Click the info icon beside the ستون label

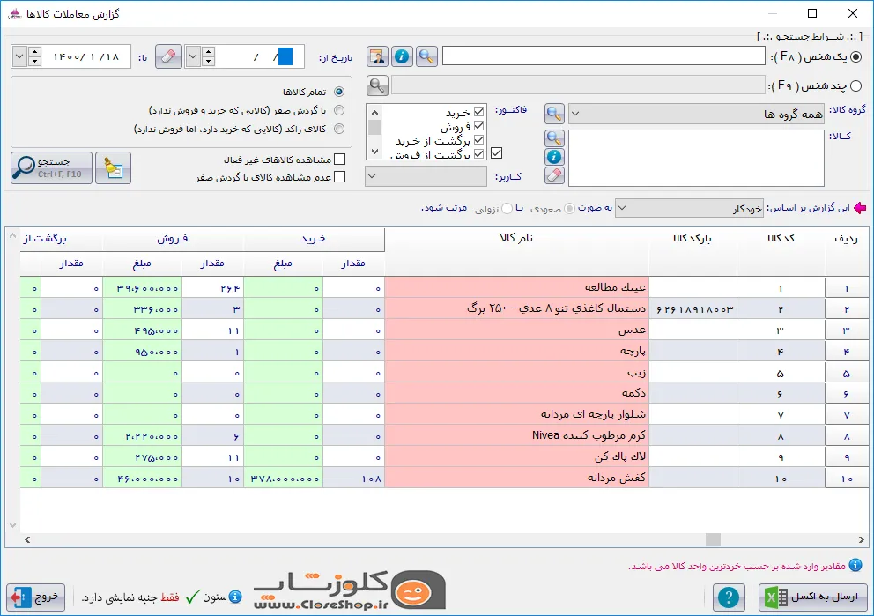236,597
